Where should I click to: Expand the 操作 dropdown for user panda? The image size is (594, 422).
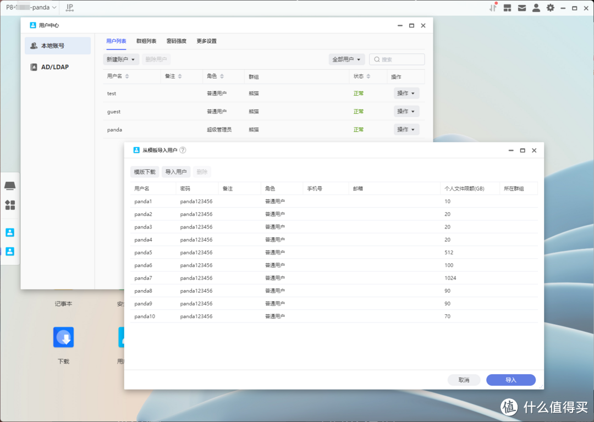(x=406, y=129)
